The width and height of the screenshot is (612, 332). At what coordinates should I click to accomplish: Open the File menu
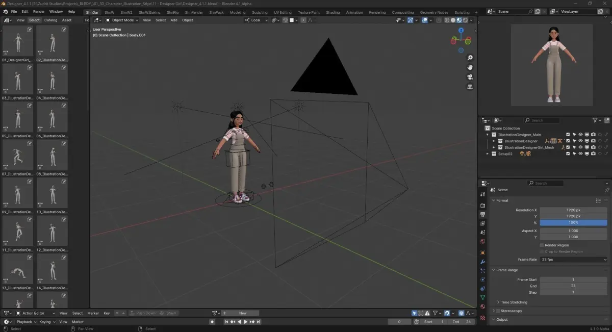14,11
